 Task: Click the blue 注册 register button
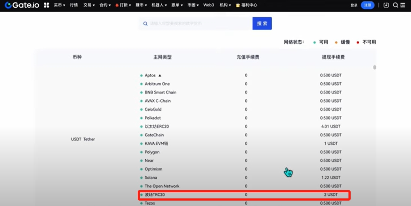(x=368, y=5)
